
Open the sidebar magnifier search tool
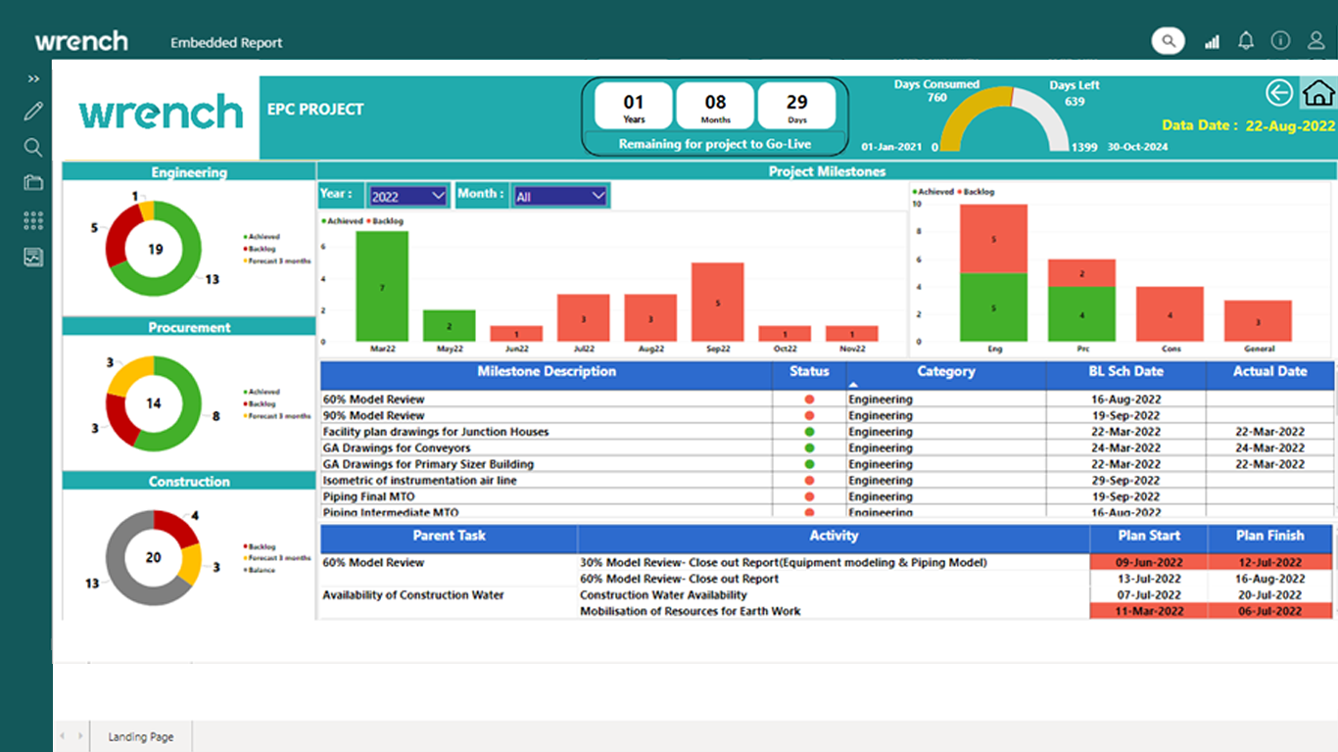tap(33, 148)
